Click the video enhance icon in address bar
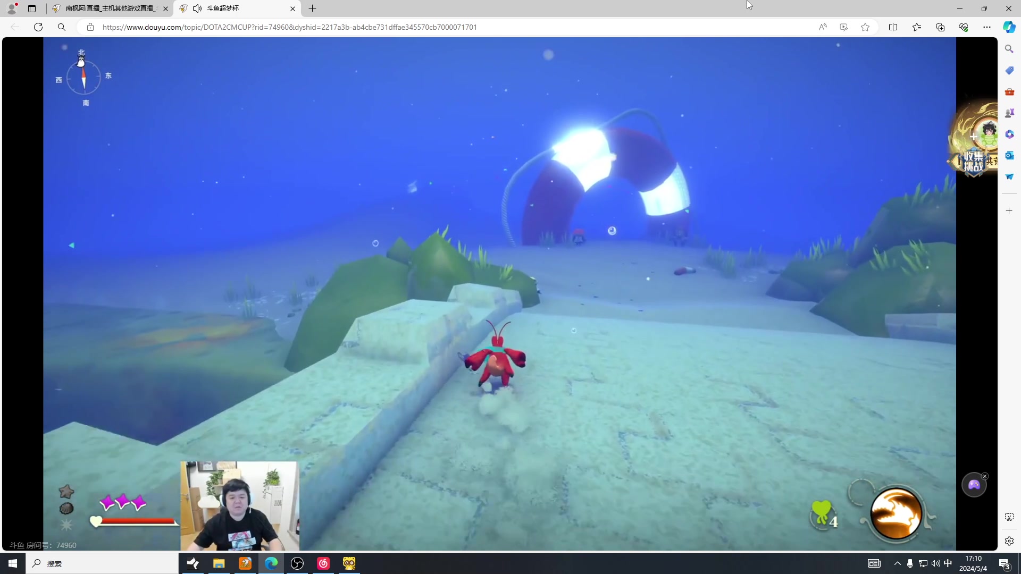The width and height of the screenshot is (1021, 574). [x=844, y=27]
